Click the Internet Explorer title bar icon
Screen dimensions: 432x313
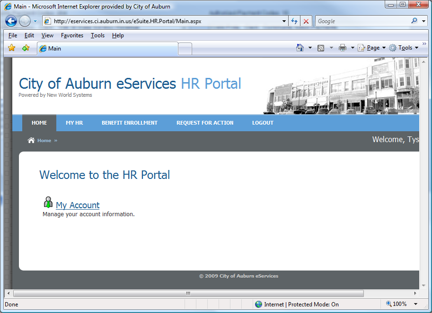(8, 6)
